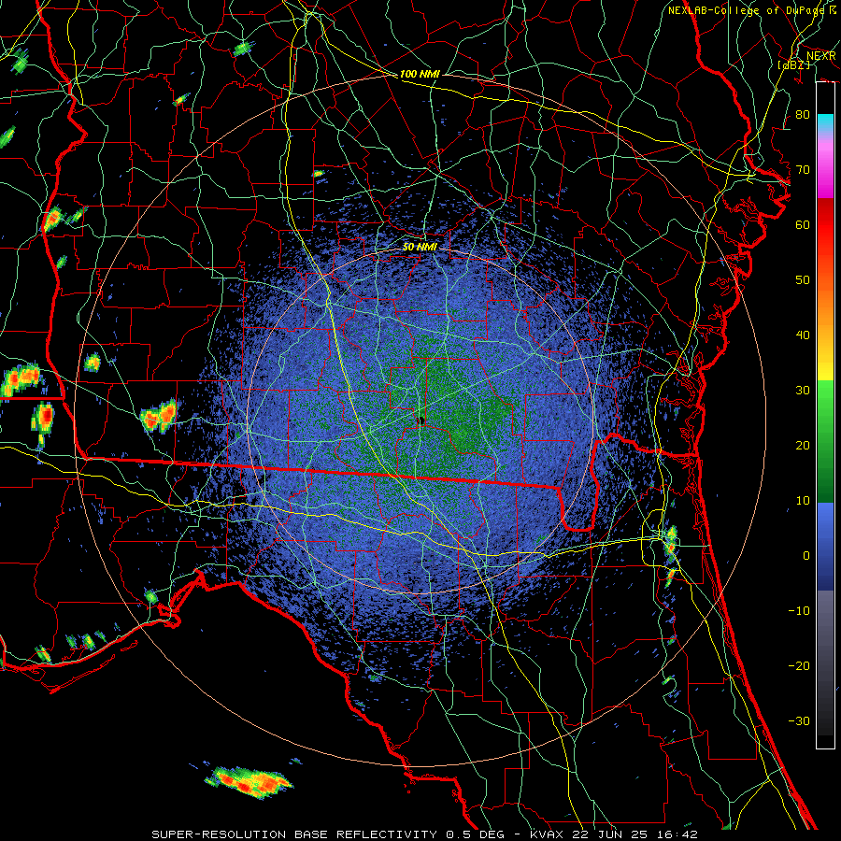Click the "KVAX" station ID in the caption
841x841 pixels.
pos(546,834)
